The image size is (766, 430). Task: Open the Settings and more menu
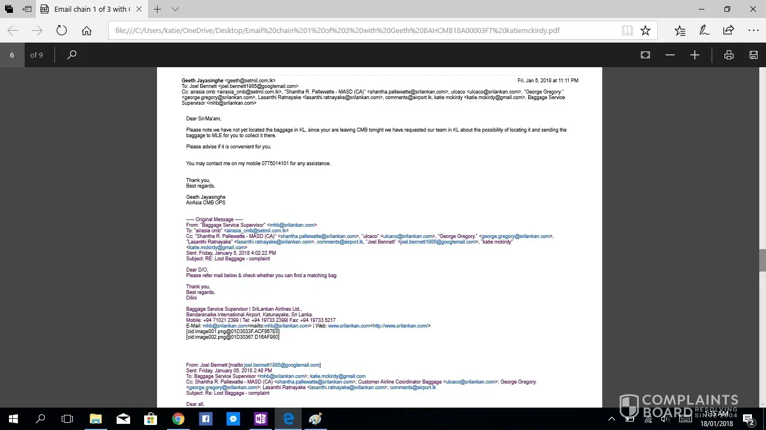pyautogui.click(x=753, y=31)
